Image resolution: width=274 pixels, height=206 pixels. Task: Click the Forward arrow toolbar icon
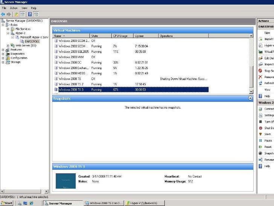pos(9,14)
